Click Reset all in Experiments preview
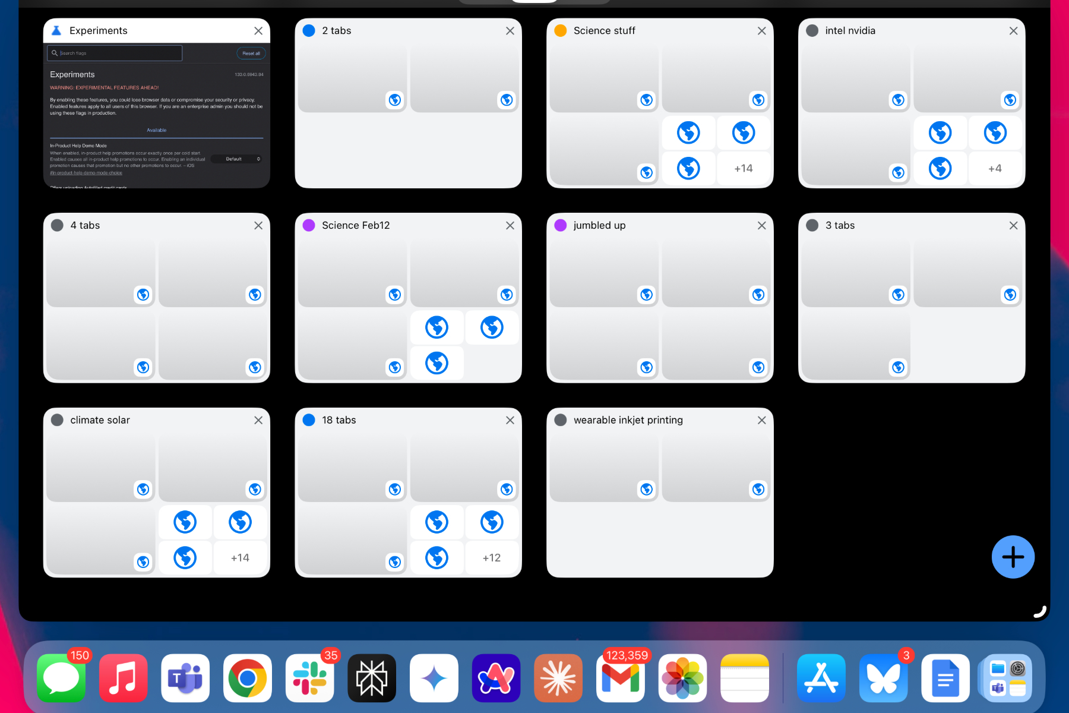The width and height of the screenshot is (1069, 713). tap(251, 53)
